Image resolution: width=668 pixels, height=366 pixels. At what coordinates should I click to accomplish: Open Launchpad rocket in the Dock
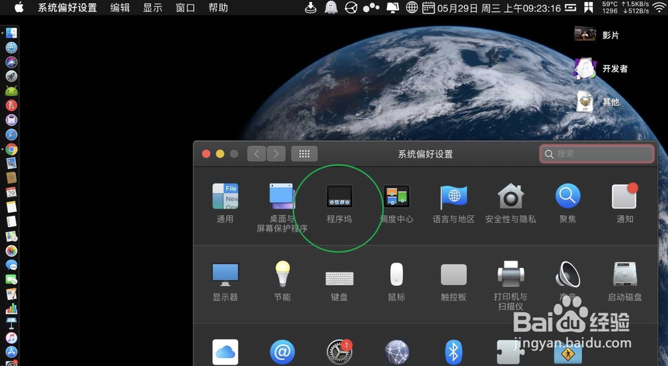(x=11, y=76)
